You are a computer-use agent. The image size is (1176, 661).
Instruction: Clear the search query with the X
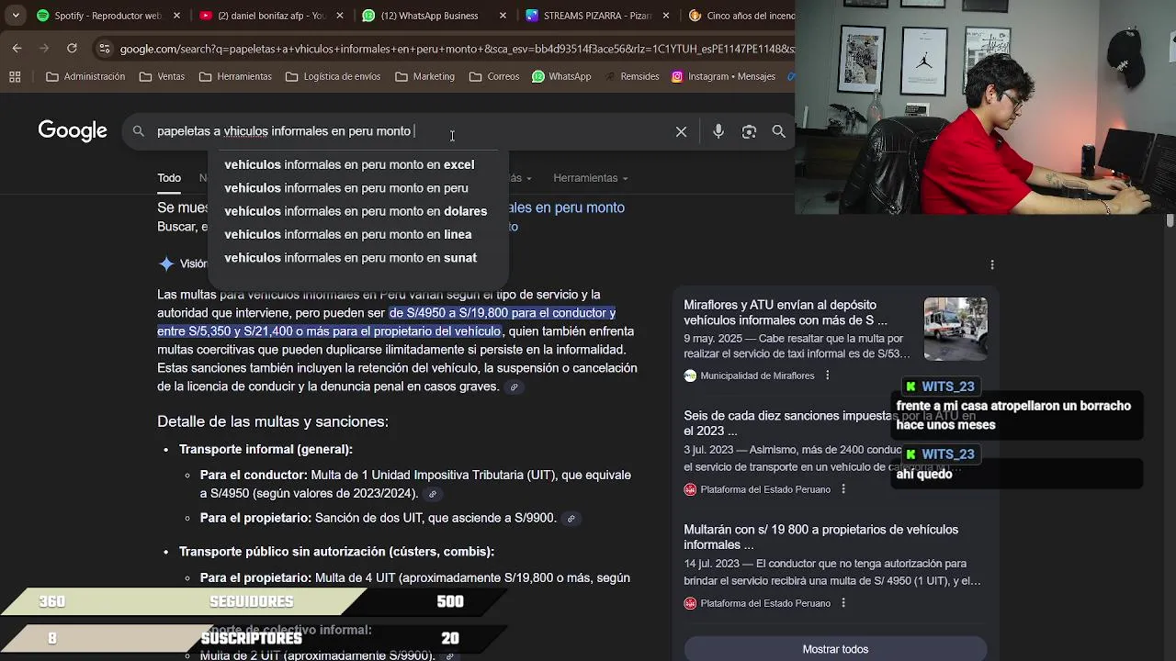(681, 131)
